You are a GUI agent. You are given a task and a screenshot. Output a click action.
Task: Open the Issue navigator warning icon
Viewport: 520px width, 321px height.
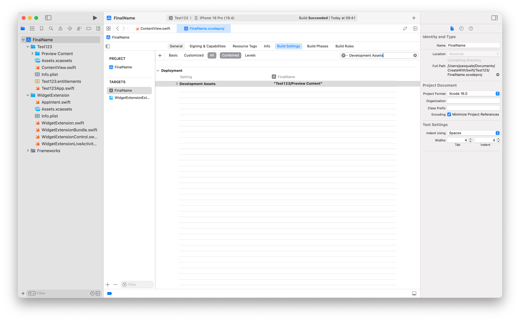(60, 29)
